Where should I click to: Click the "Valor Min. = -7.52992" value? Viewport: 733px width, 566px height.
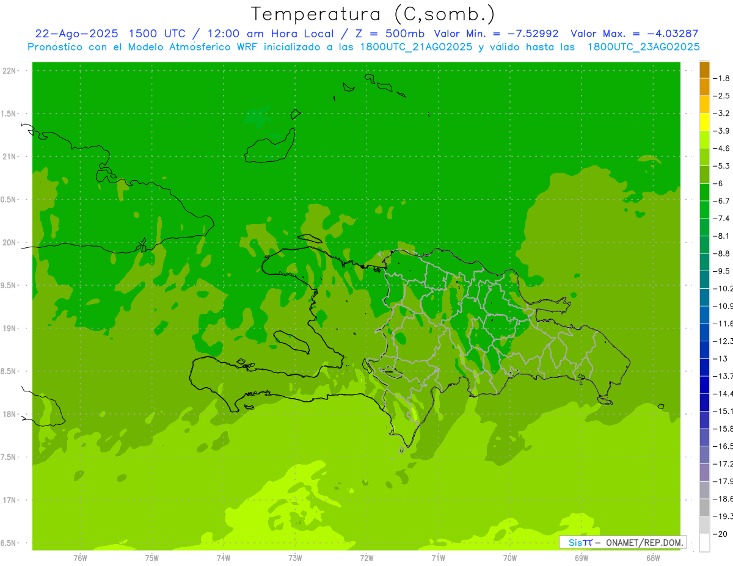pyautogui.click(x=496, y=34)
